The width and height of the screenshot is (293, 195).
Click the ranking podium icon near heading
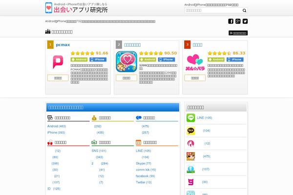tap(48, 32)
